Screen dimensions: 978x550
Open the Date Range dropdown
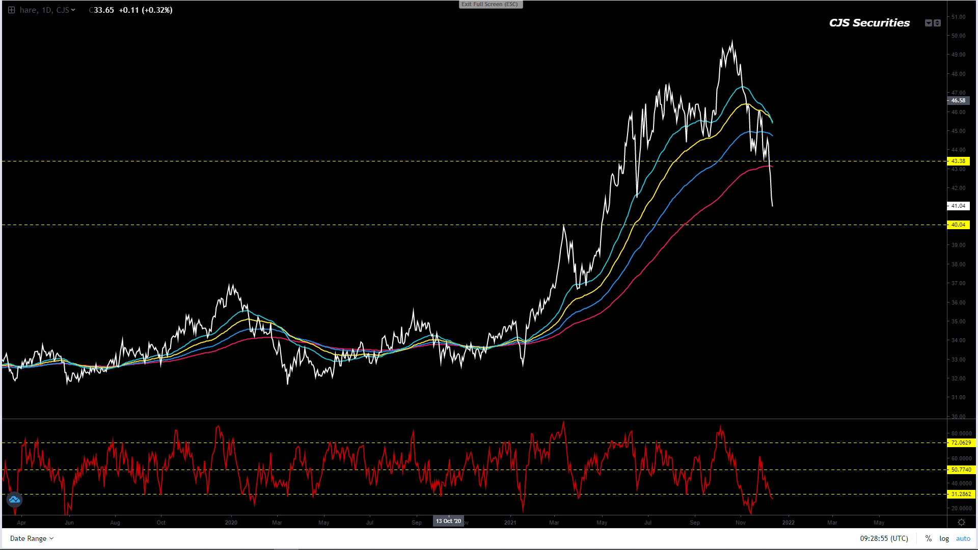[x=32, y=538]
